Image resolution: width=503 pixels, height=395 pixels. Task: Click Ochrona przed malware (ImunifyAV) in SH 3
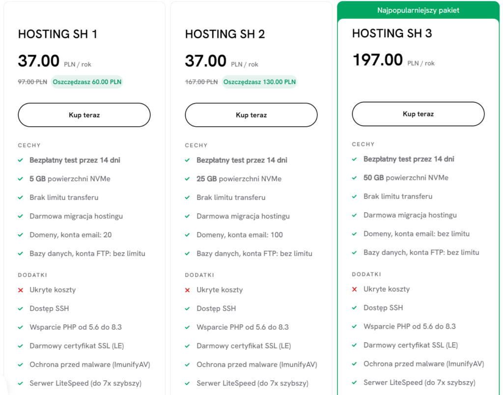click(x=424, y=364)
